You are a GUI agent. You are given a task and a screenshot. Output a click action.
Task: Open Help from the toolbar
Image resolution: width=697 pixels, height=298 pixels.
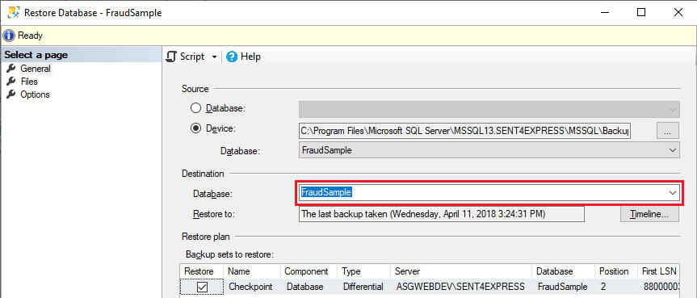tap(243, 57)
